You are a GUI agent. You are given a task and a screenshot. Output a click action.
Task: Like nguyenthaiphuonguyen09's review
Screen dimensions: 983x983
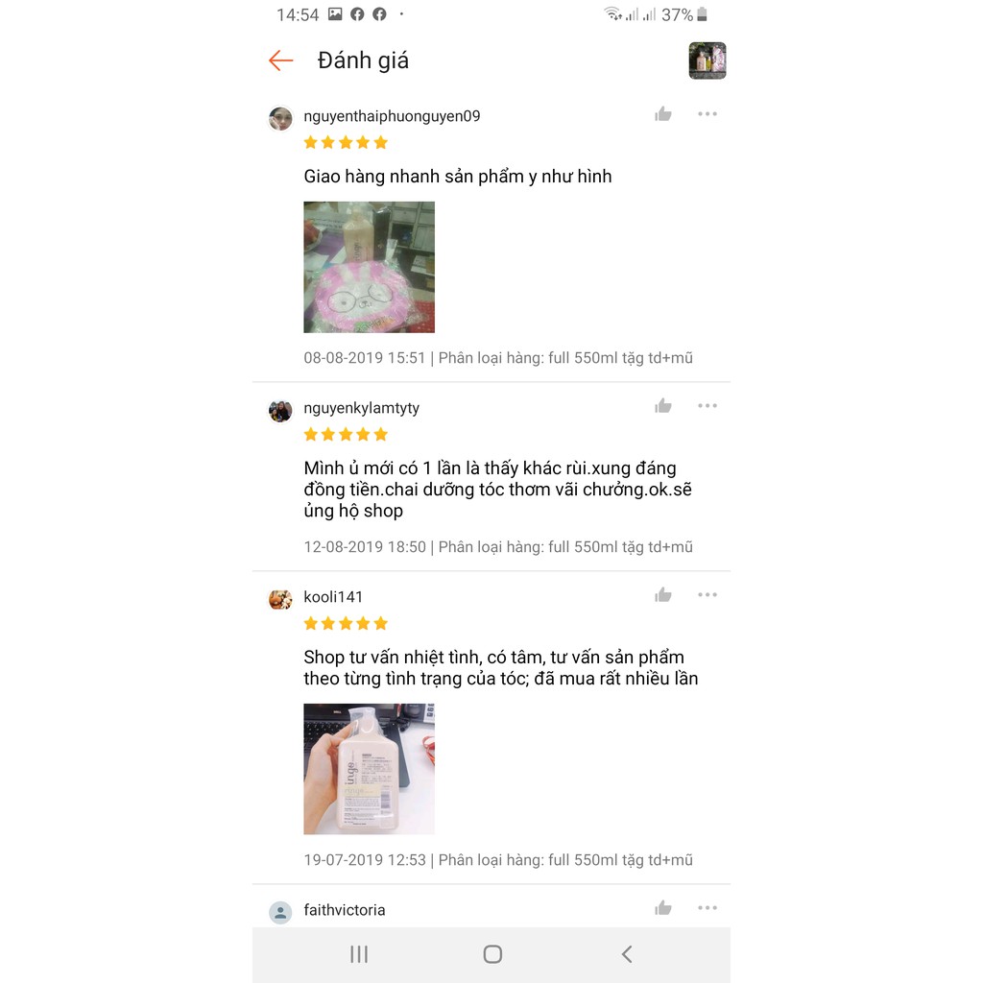click(663, 114)
